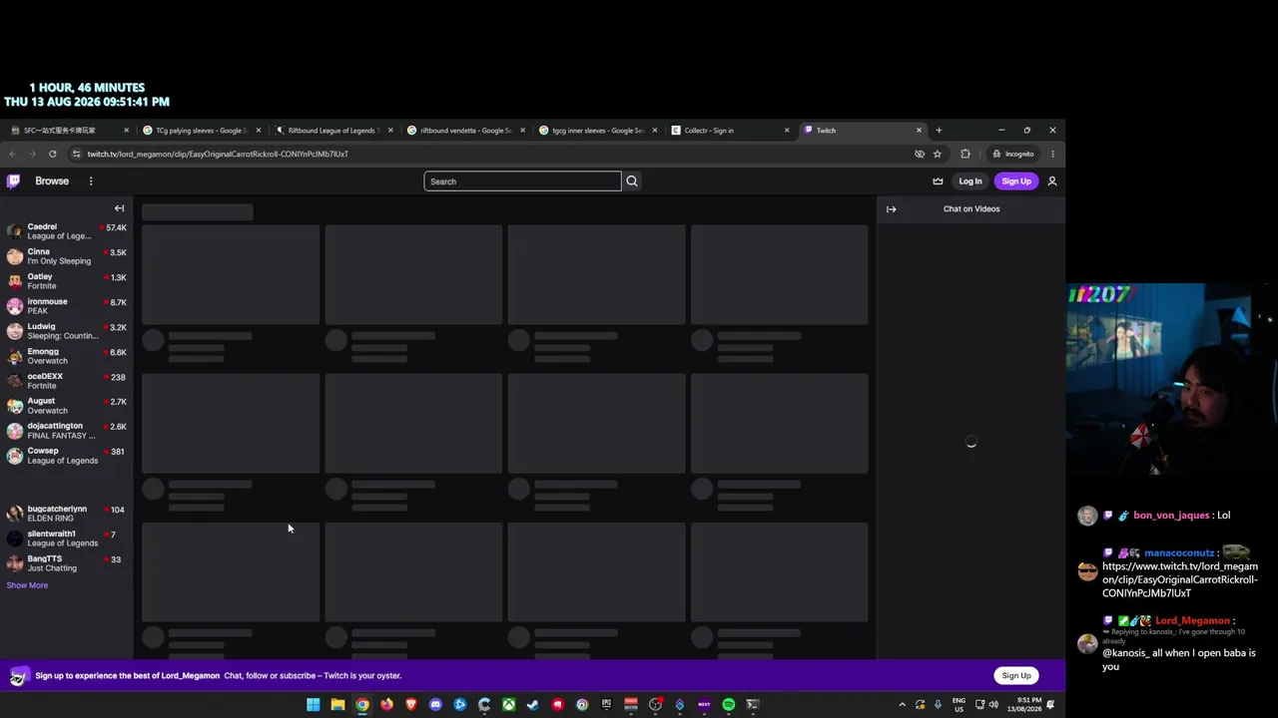Open Emongg's Overwatch channel
Viewport: 1278px width, 718px height.
pos(66,356)
